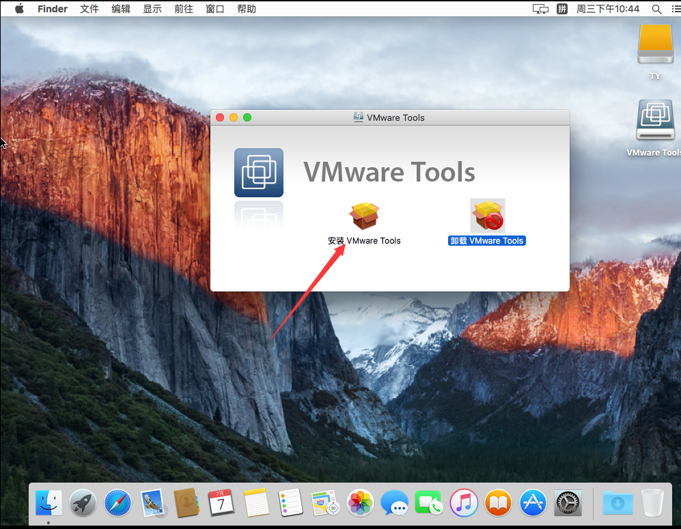Open iBooks from the Dock

[498, 503]
